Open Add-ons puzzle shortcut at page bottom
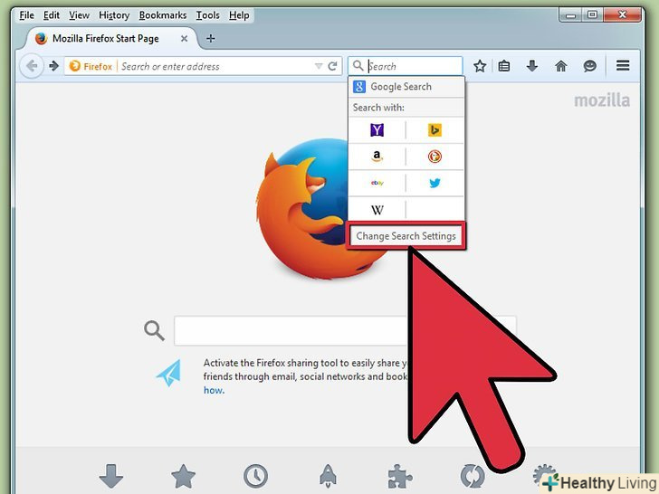This screenshot has height=494, width=659. pos(400,476)
